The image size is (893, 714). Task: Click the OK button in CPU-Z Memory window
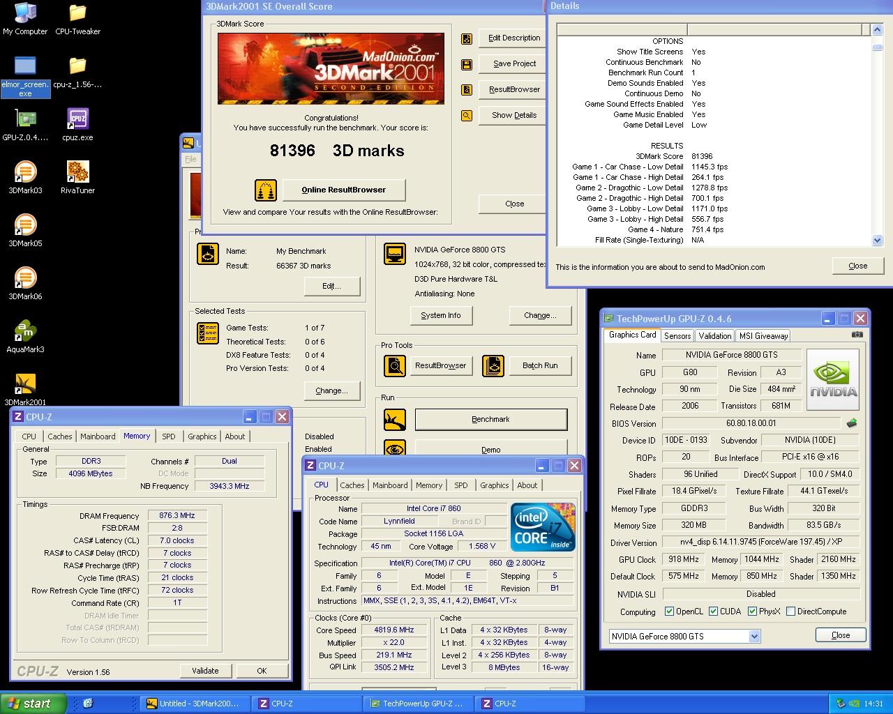[262, 671]
